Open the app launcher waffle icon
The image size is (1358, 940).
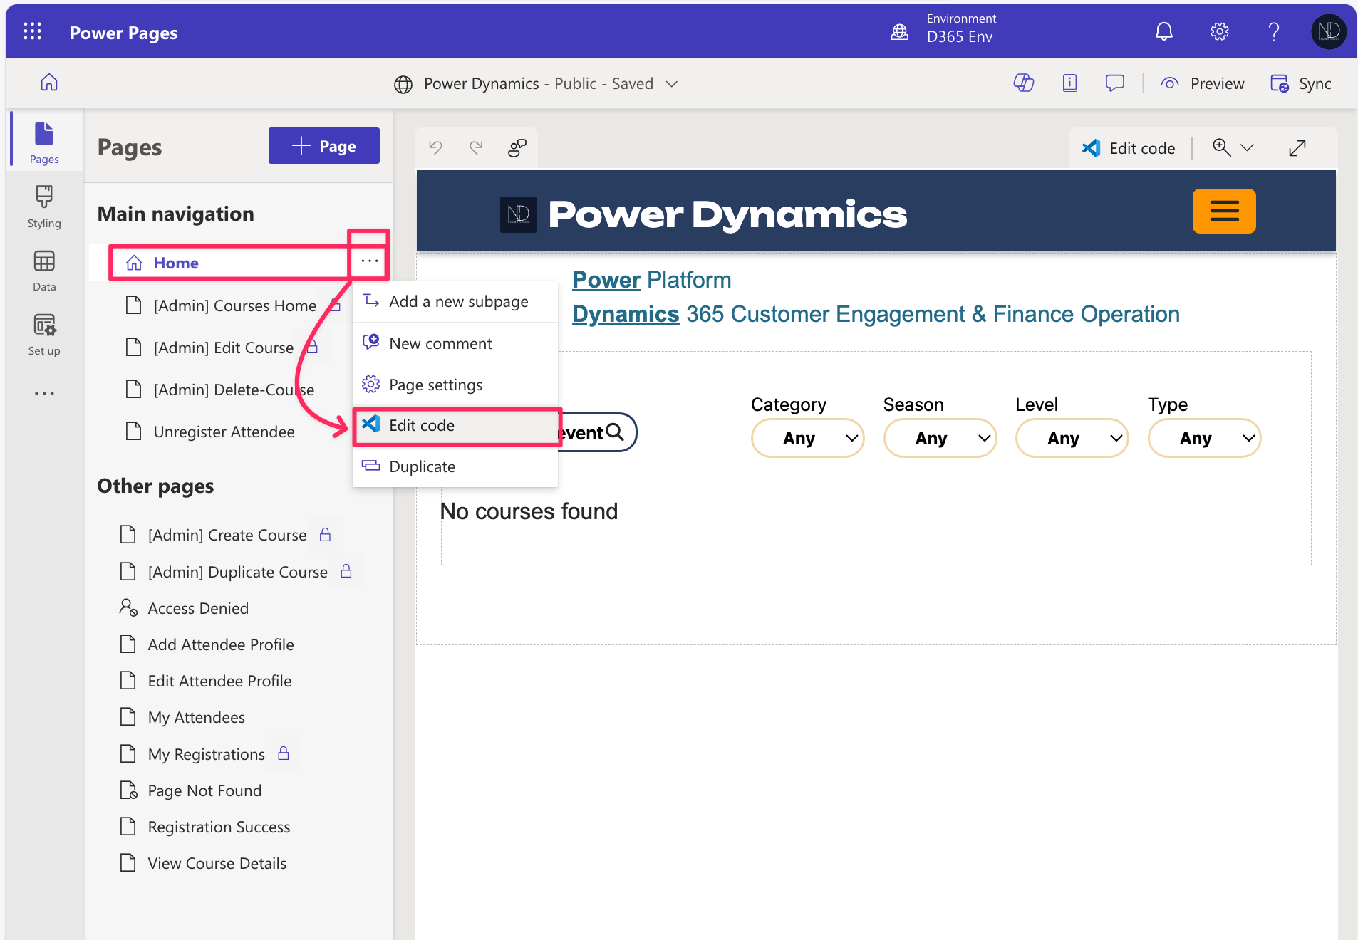(32, 31)
